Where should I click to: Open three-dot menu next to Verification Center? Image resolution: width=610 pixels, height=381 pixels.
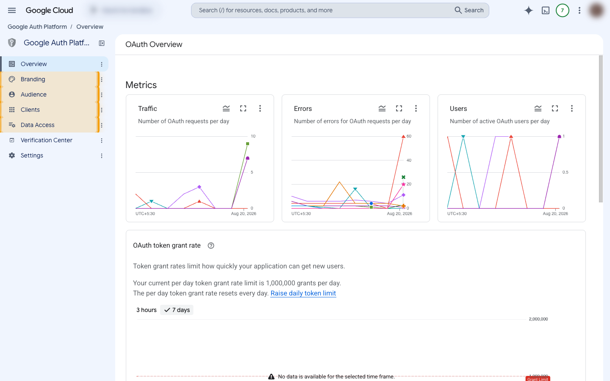102,140
